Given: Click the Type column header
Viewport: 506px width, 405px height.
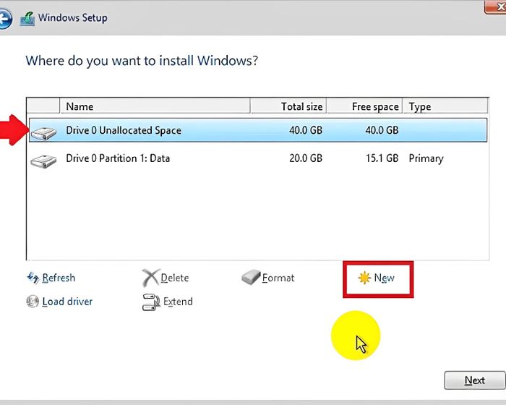Looking at the screenshot, I should point(445,106).
